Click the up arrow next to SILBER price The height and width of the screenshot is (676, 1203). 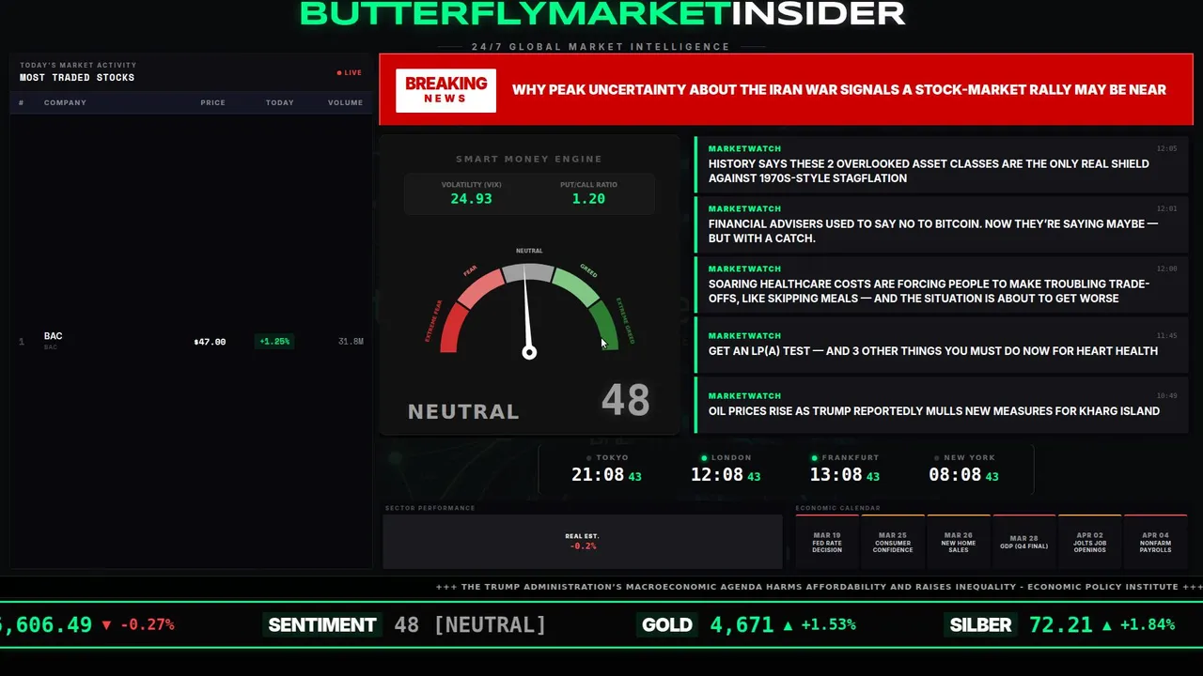click(1107, 625)
